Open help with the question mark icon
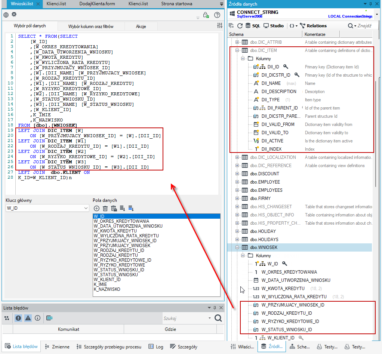The height and width of the screenshot is (354, 382). coord(217,15)
